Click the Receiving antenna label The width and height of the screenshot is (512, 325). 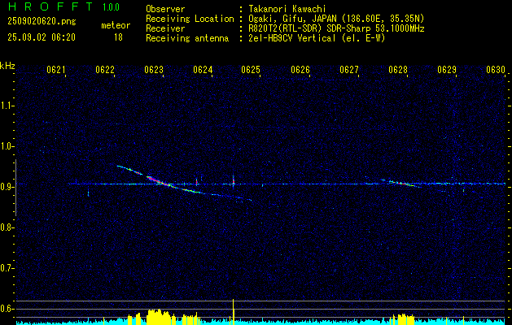point(187,38)
